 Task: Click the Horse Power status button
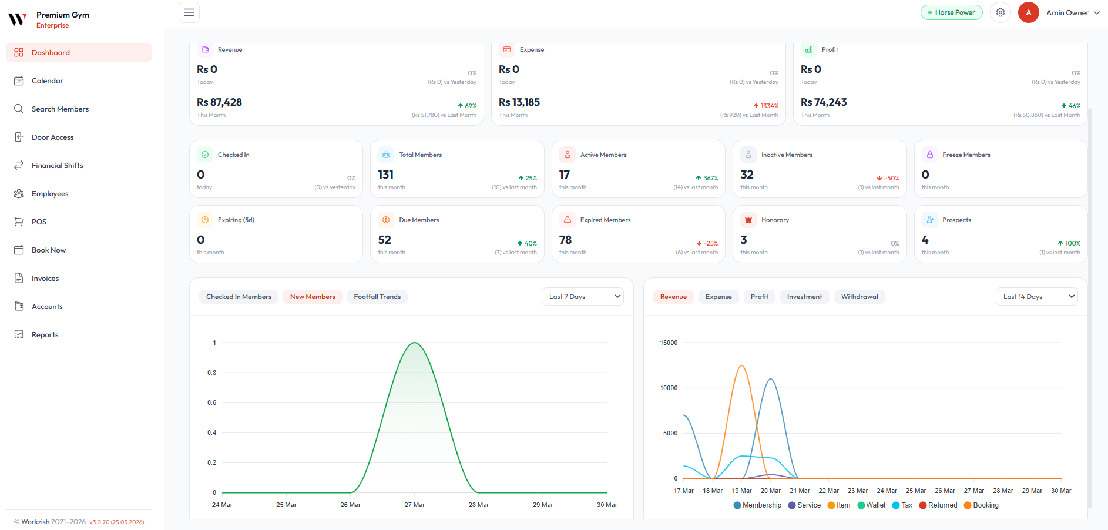[x=951, y=12]
